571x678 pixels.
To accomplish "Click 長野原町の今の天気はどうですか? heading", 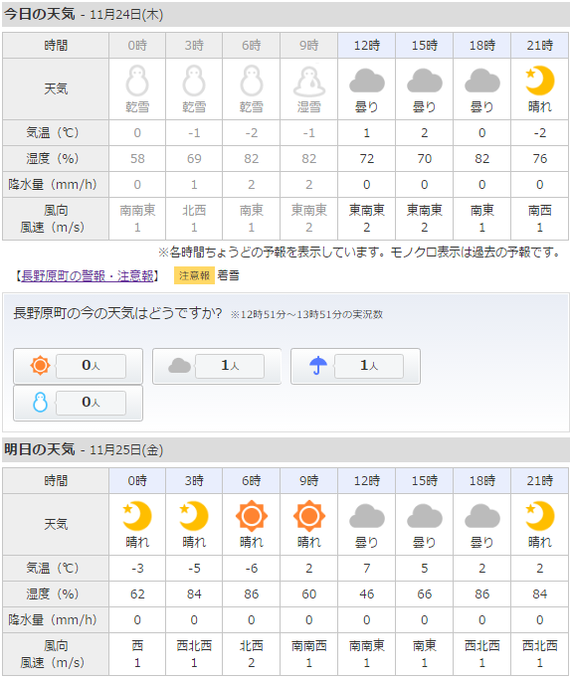I will 117,313.
